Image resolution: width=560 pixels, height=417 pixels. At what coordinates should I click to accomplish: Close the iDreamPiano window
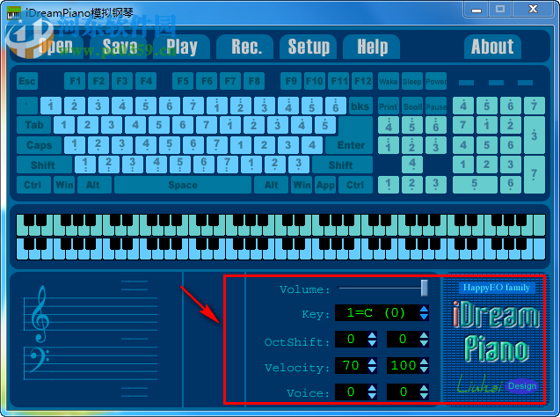pyautogui.click(x=533, y=10)
